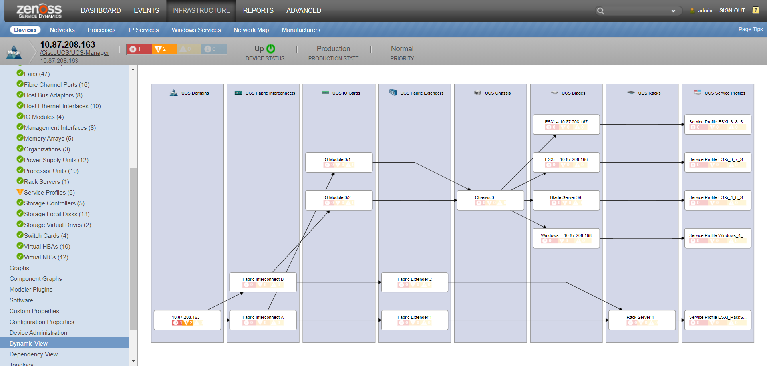Click the Fabric Interconnect B node
Screen dimensions: 767x366
(x=263, y=282)
